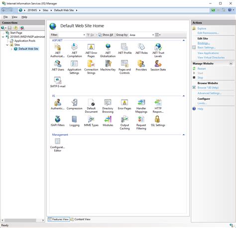Image resolution: width=236 pixels, height=228 pixels.
Task: Open the Session State feature
Action: [x=158, y=66]
